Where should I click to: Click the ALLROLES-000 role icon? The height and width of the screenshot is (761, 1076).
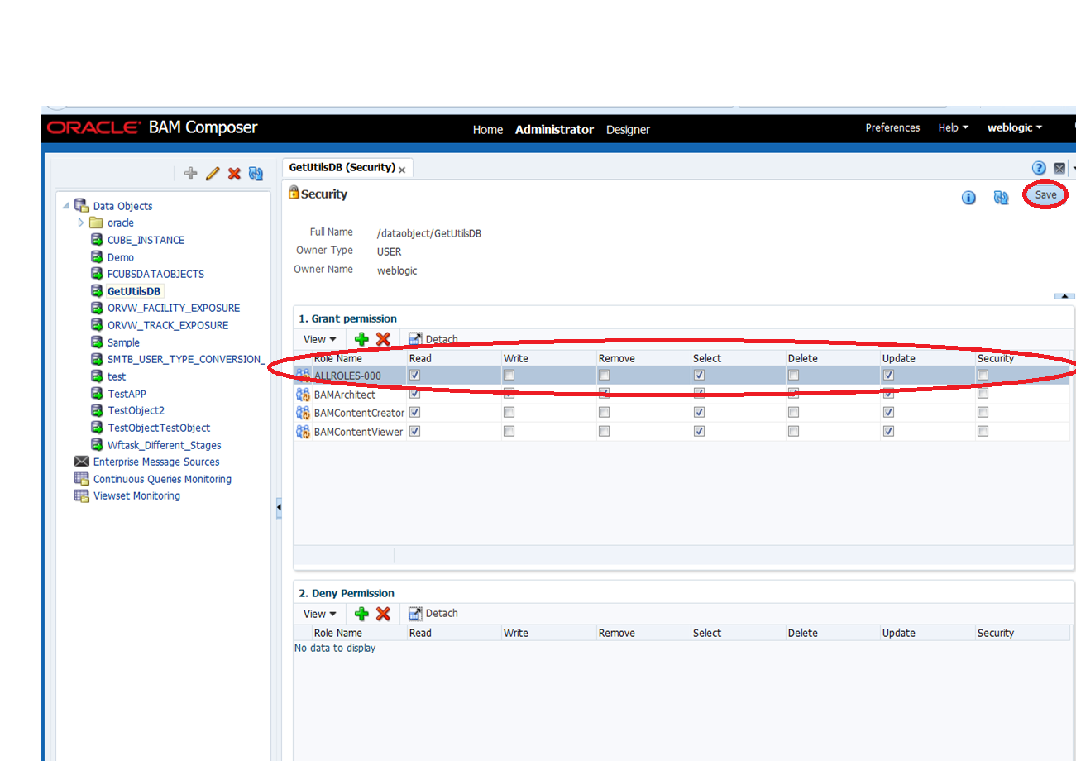(x=304, y=376)
